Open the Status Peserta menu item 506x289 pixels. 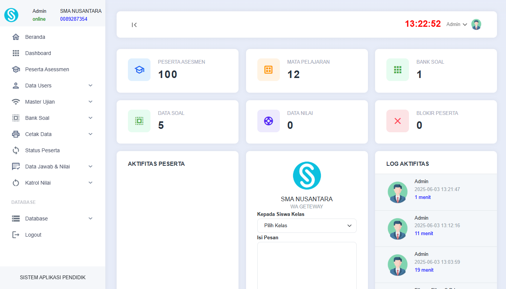click(42, 150)
